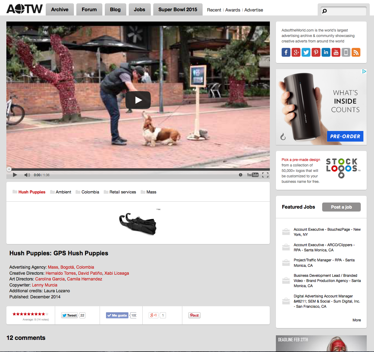Image resolution: width=374 pixels, height=352 pixels.
Task: Click the AOTW logo in header
Action: 25,9
